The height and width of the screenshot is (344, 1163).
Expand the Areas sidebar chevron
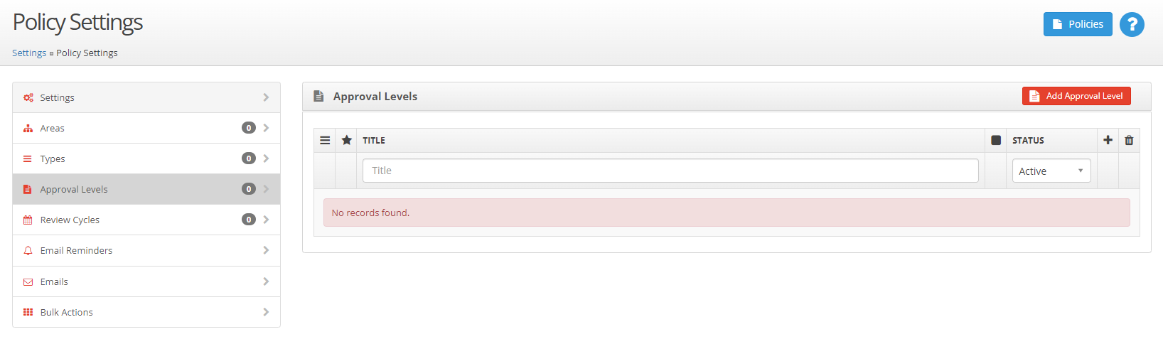point(266,128)
